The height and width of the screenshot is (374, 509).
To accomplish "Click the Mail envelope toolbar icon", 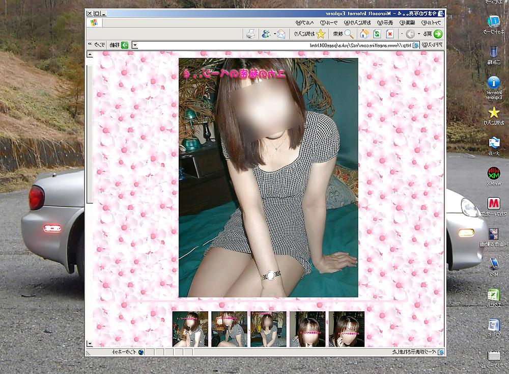I will tap(281, 34).
